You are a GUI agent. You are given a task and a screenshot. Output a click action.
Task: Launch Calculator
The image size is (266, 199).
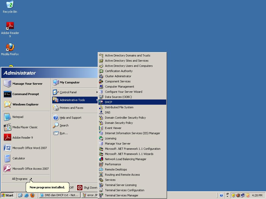[x=26, y=158]
